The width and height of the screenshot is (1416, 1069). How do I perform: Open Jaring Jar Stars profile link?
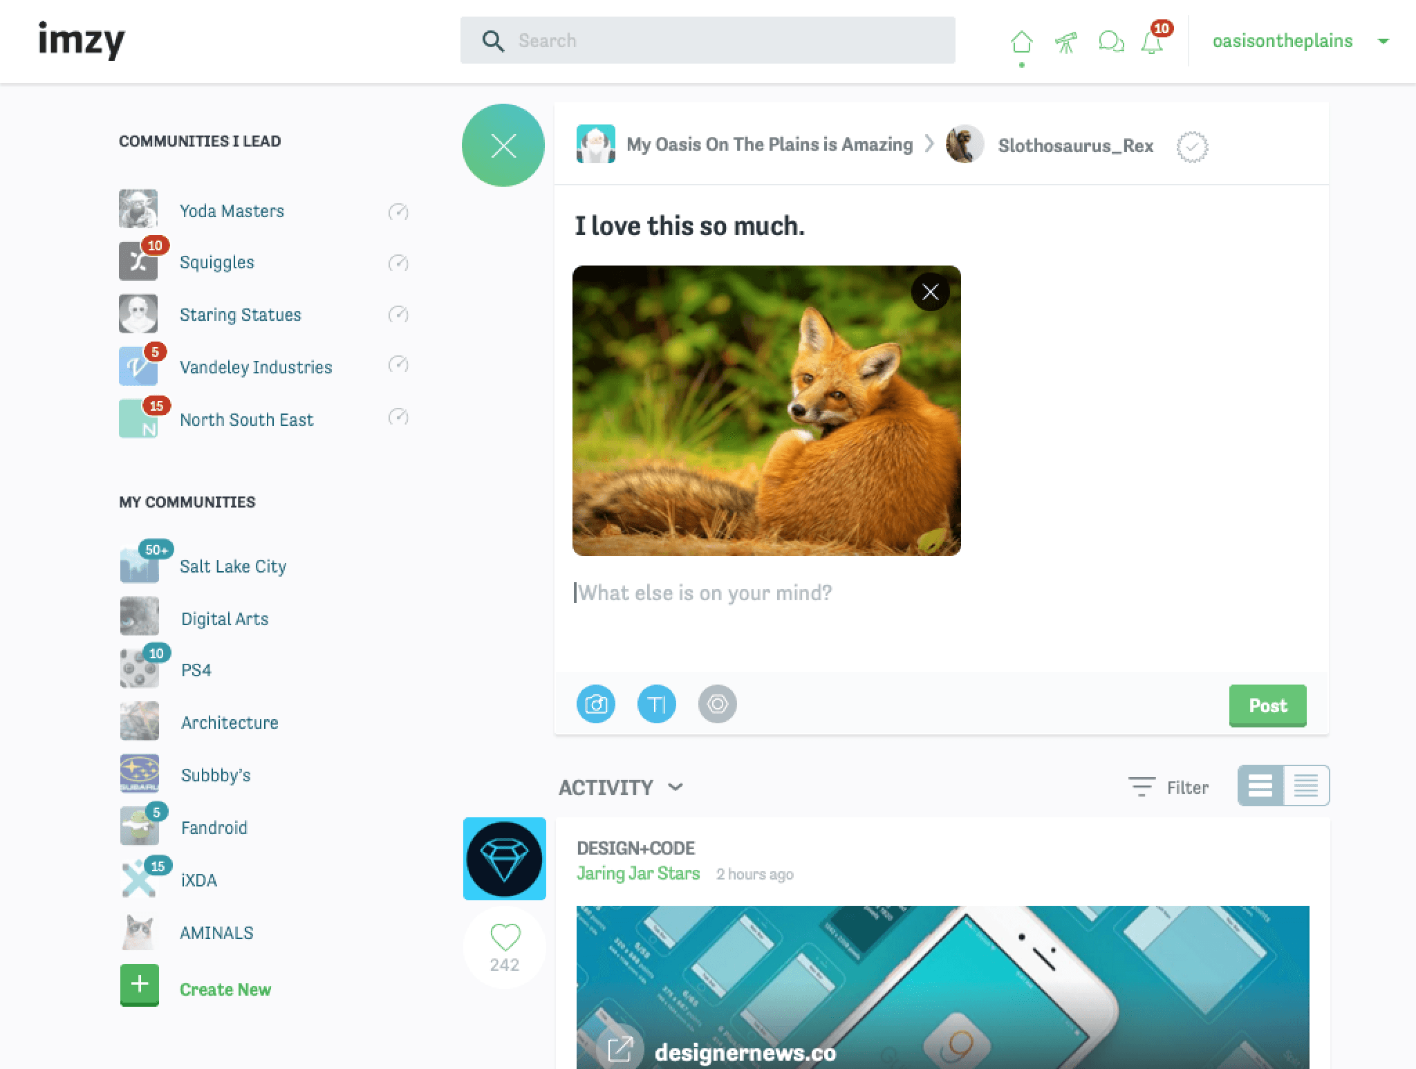click(638, 873)
